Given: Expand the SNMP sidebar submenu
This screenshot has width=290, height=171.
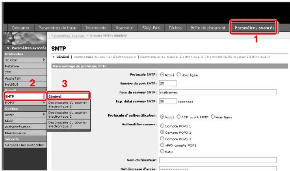Looking at the screenshot, I should click(25, 115).
